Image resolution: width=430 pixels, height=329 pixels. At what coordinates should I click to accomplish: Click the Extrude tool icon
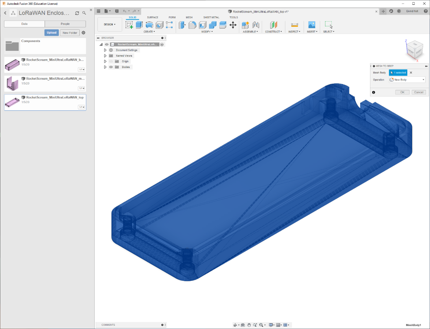(x=139, y=25)
